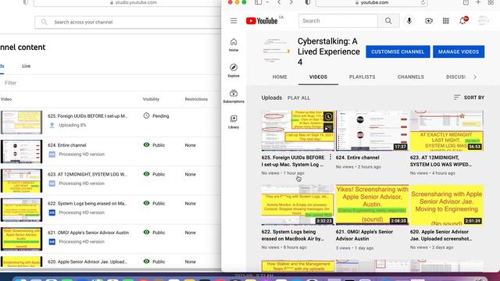Click CUSTOMISE CHANNEL button

tap(398, 52)
